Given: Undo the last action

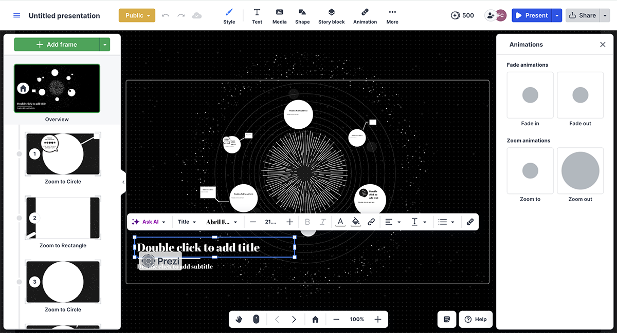Looking at the screenshot, I should [165, 15].
